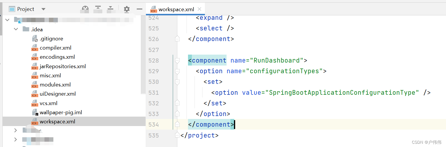The image size is (446, 147).
Task: Expand the second collapsed blurred folder
Action: point(16,139)
